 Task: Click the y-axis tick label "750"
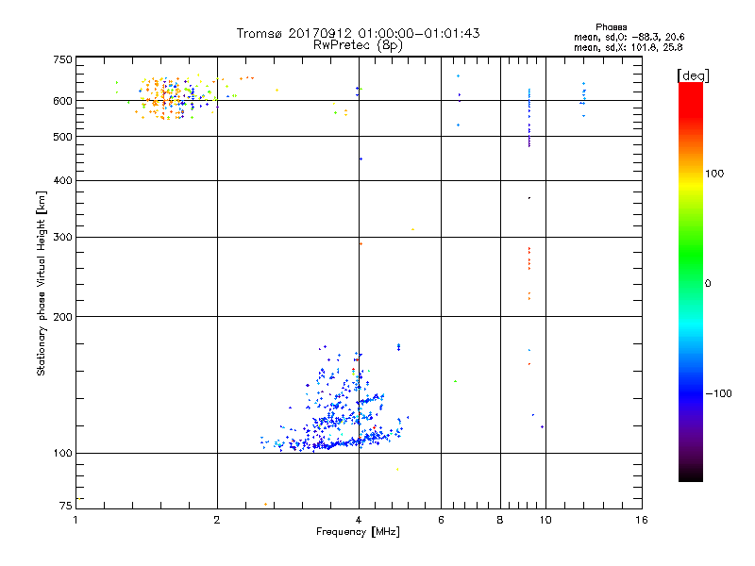(x=62, y=59)
